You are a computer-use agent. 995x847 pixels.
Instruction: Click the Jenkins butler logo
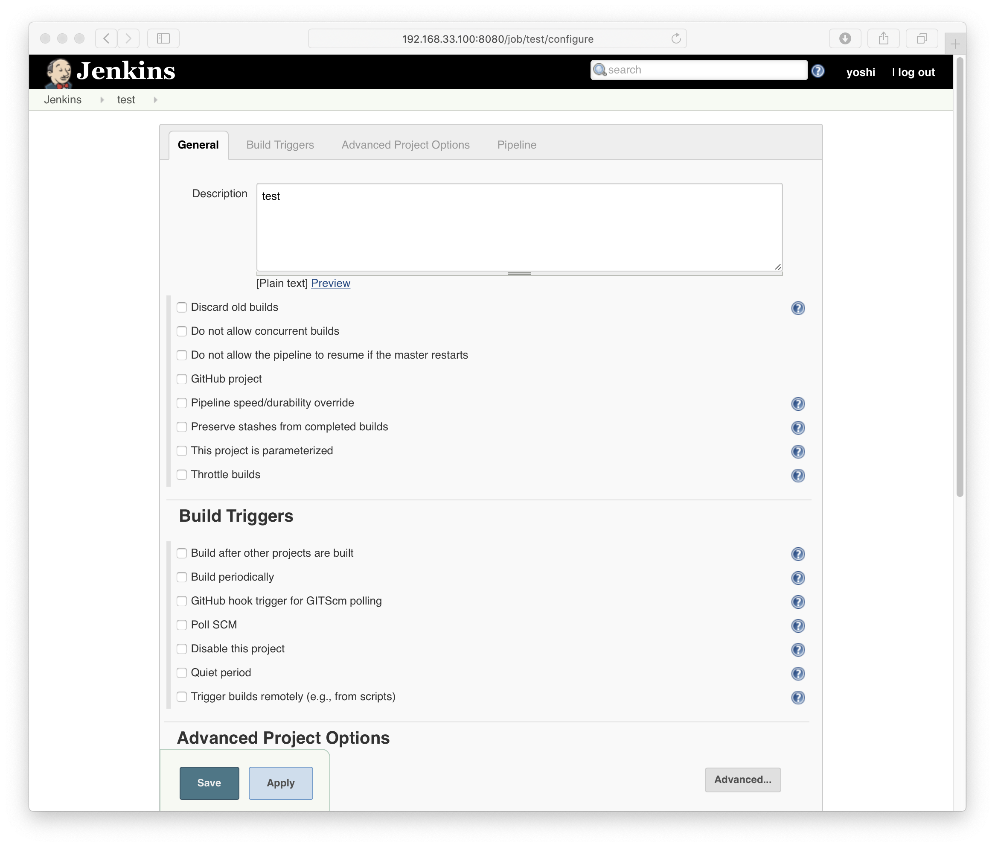(58, 73)
